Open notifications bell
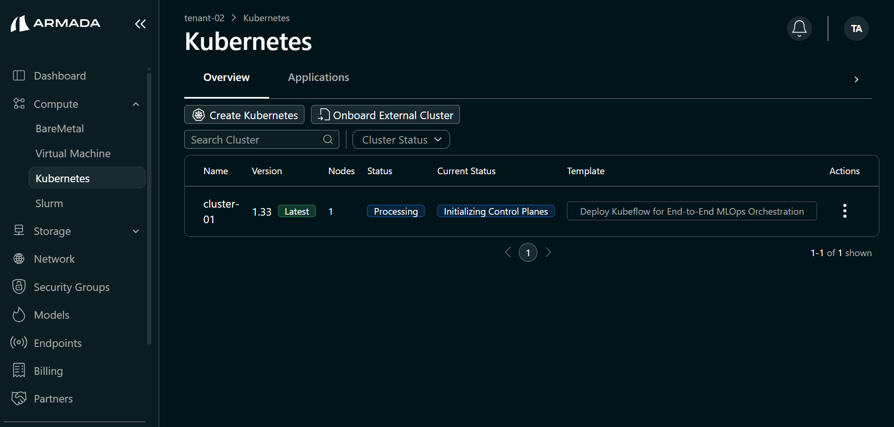 pos(799,29)
